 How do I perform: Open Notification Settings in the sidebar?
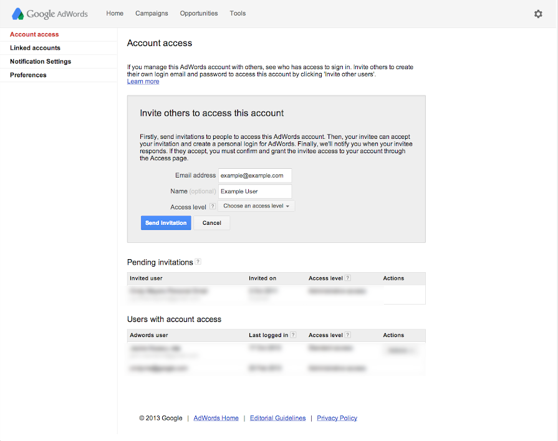click(x=41, y=62)
